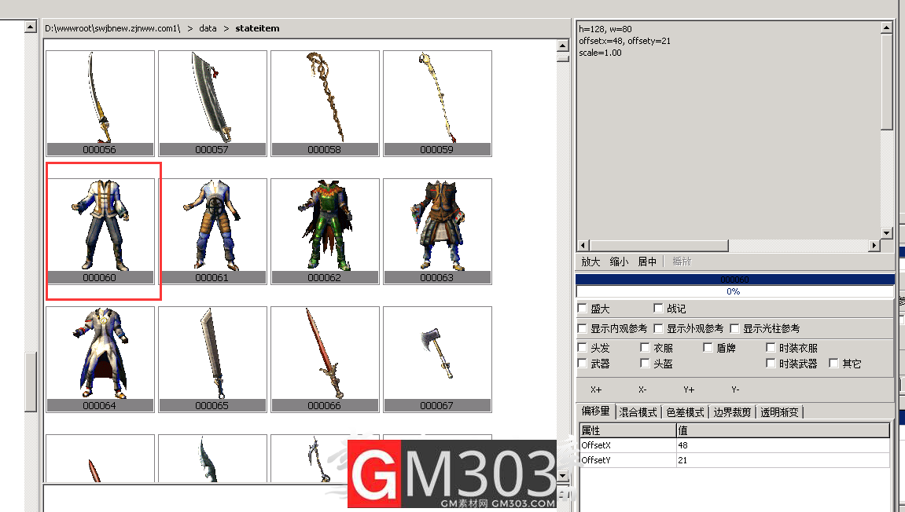Select the red longsword thumbnail 000066
The height and width of the screenshot is (512, 905).
click(x=325, y=359)
